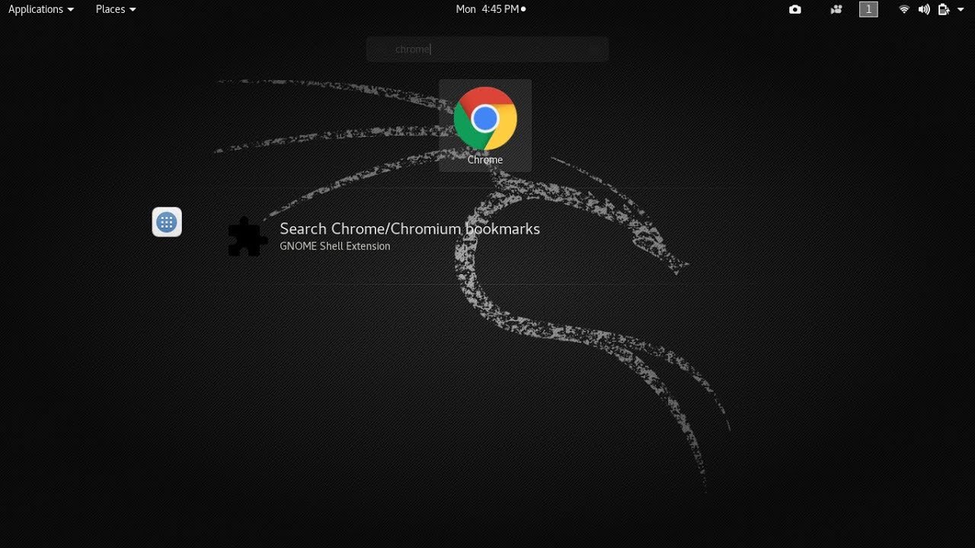Launch the Chrome app icon
975x548 pixels.
pyautogui.click(x=485, y=119)
